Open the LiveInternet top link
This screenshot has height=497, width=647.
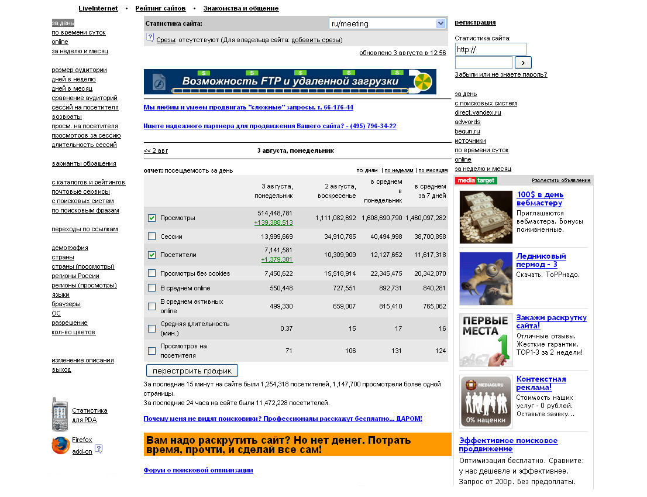98,8
